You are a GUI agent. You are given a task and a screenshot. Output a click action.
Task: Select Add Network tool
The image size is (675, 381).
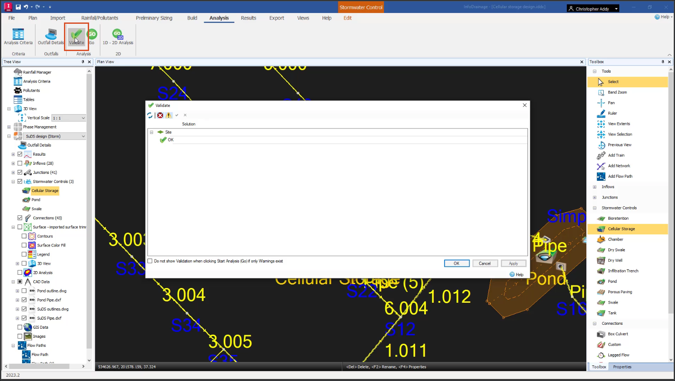tap(619, 166)
